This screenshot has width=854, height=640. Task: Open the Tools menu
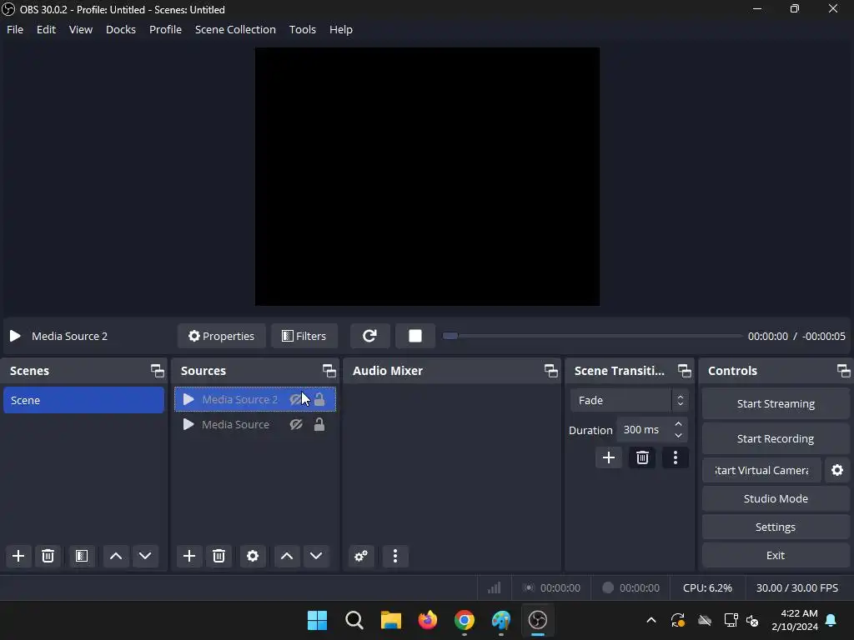302,29
